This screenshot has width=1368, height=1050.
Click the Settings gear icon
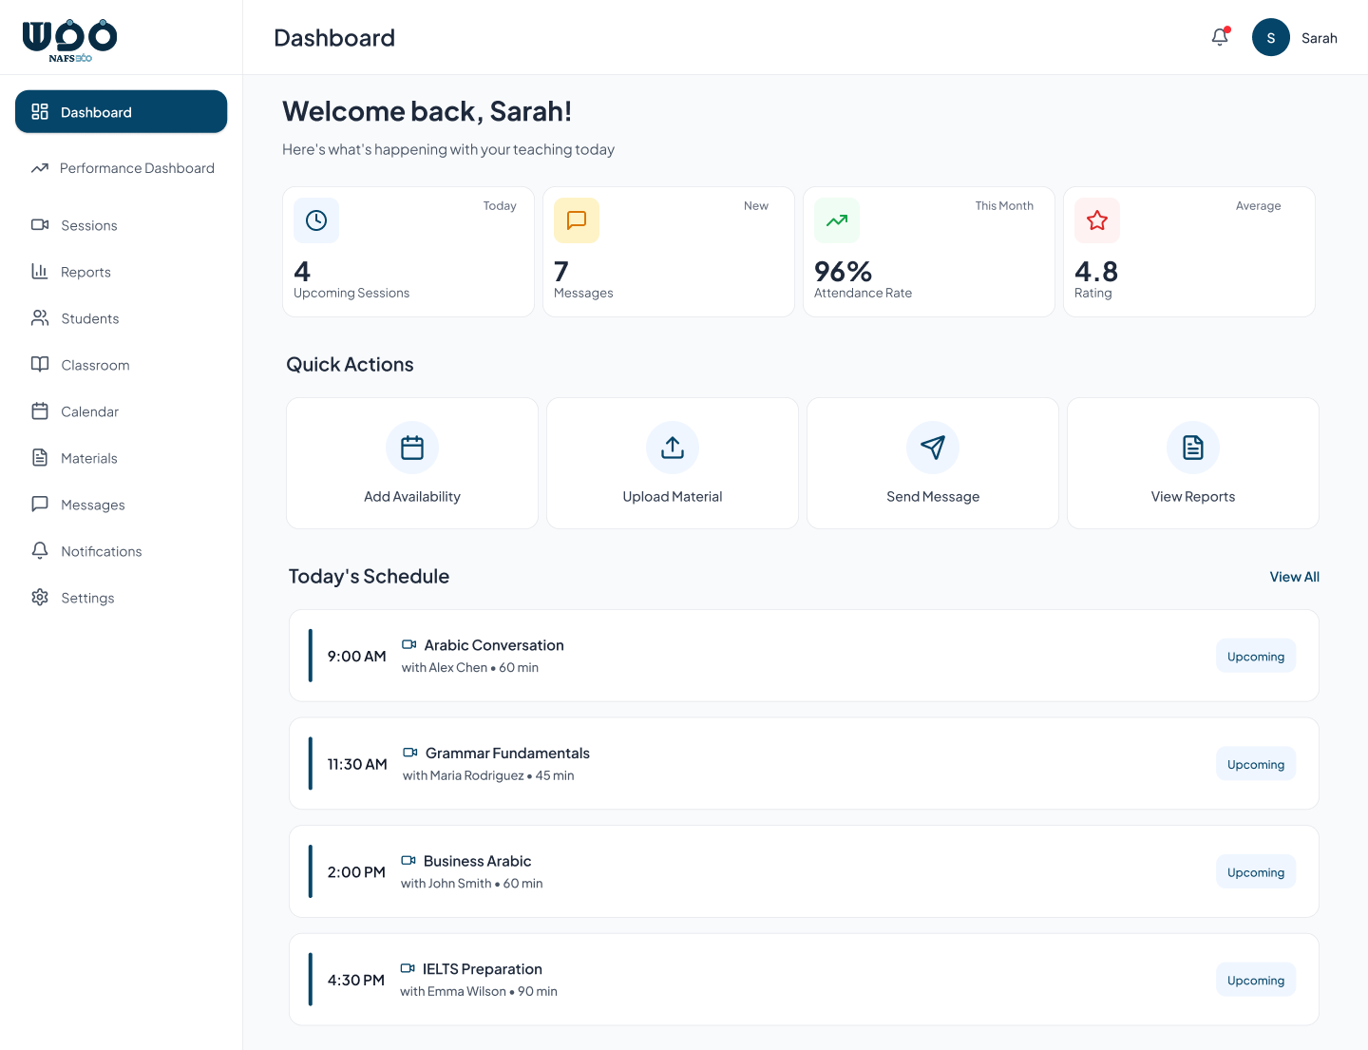(40, 598)
